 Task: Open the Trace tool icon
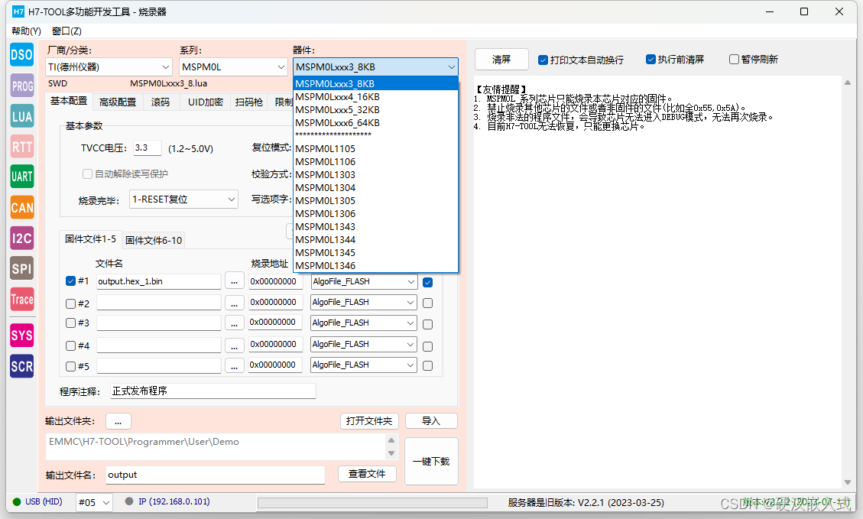click(x=22, y=299)
